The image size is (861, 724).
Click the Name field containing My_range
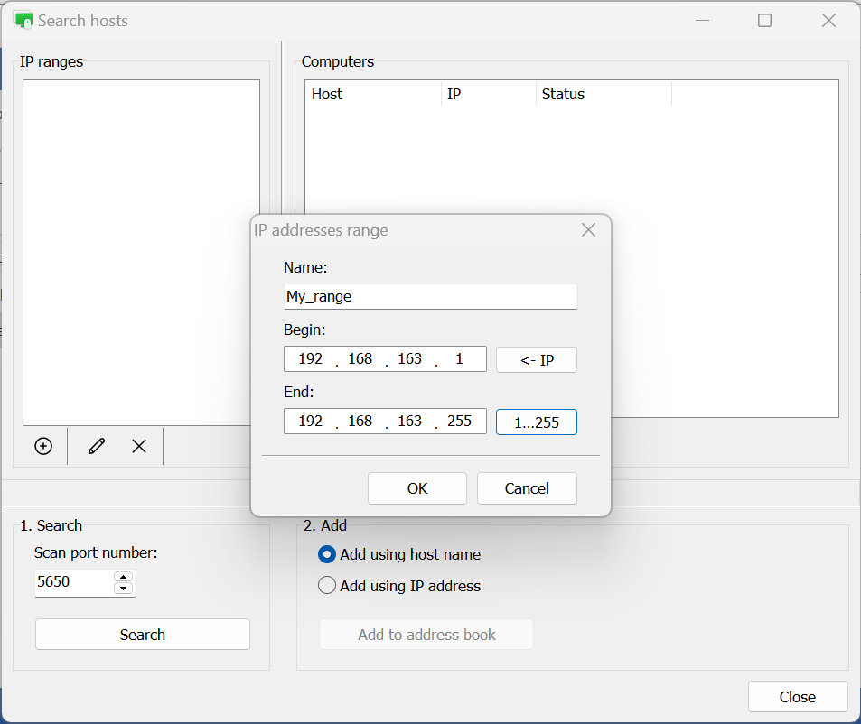tap(430, 296)
